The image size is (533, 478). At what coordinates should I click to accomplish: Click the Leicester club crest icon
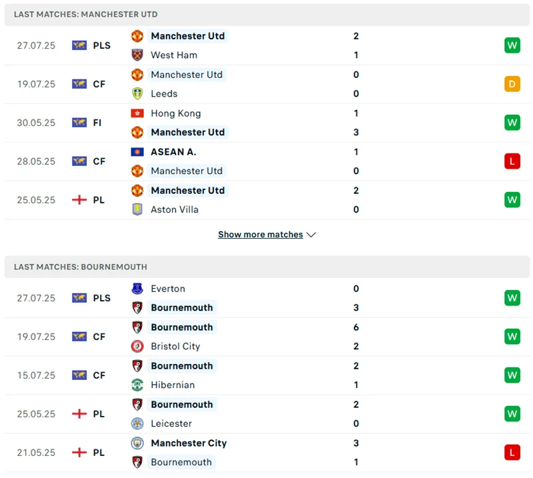pos(137,424)
